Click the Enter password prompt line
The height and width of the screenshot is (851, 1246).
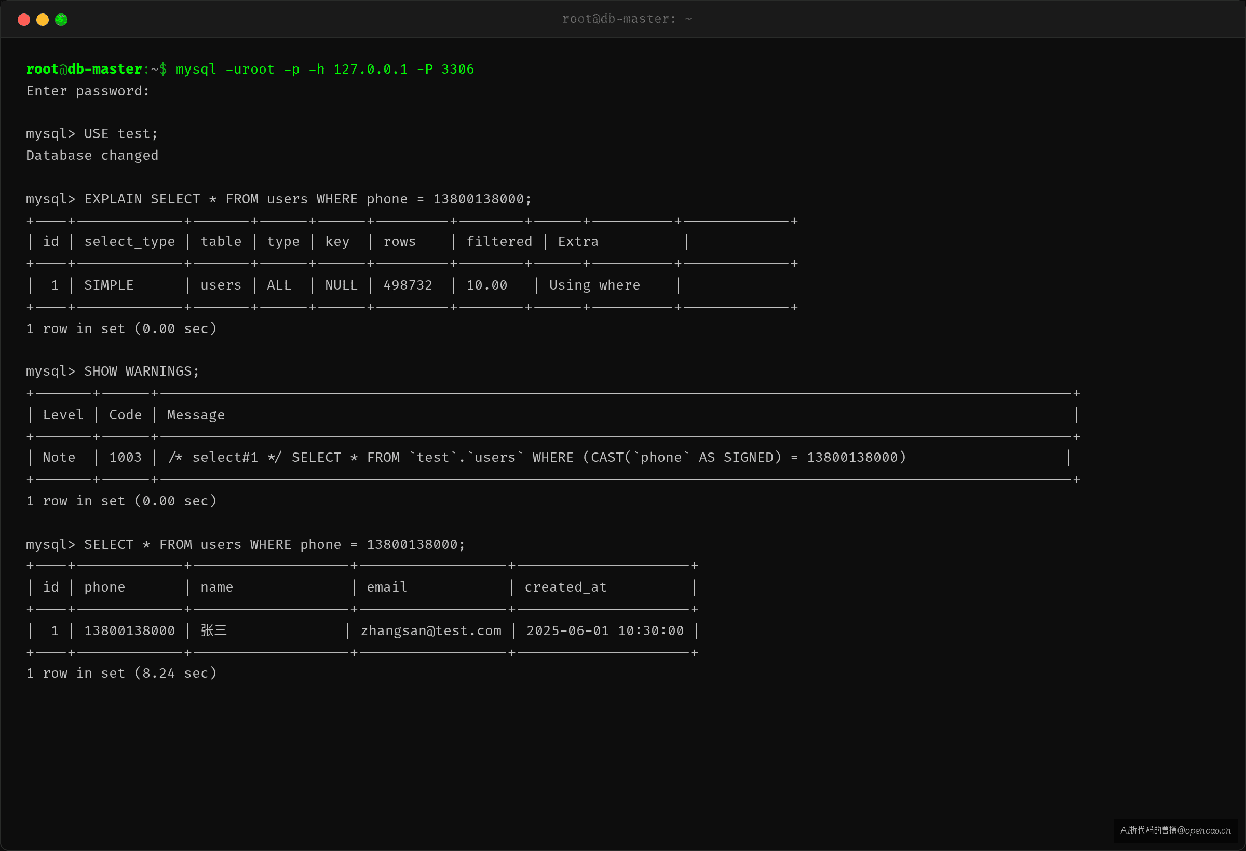click(88, 91)
